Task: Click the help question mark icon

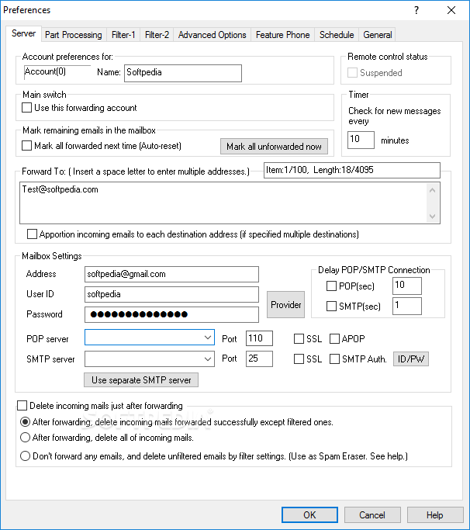Action: [x=416, y=10]
